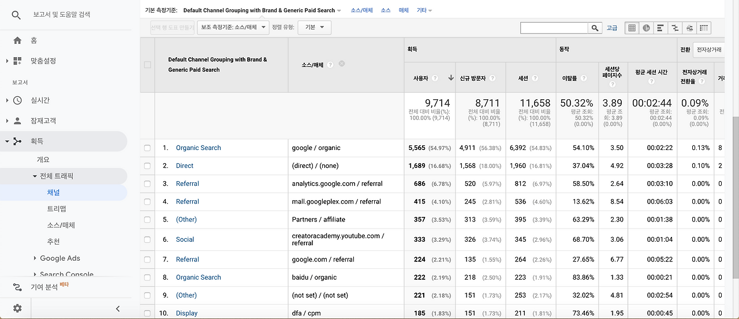739x319 pixels.
Task: Select the data table view icon
Action: (632, 28)
